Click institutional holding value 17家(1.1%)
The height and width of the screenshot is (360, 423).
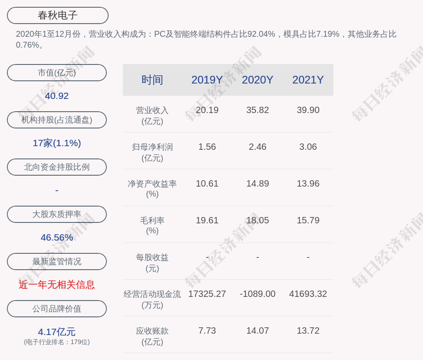click(57, 143)
